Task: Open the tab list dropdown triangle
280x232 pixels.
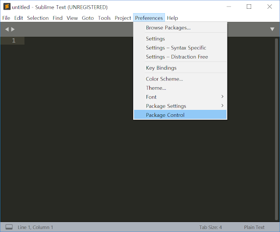Action: point(272,29)
